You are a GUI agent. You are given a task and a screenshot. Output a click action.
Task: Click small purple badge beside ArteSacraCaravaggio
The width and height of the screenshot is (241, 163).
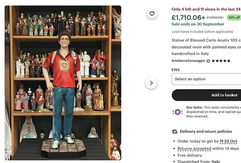tap(208, 61)
